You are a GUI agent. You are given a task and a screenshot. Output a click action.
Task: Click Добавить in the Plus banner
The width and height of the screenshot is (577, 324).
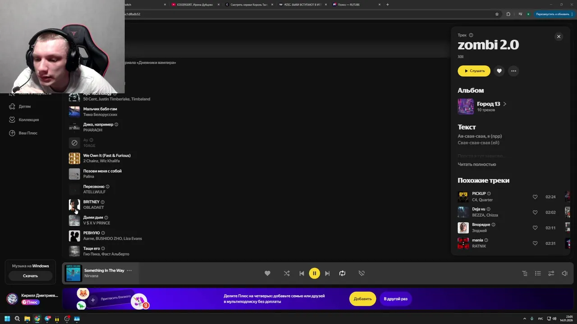point(362,299)
